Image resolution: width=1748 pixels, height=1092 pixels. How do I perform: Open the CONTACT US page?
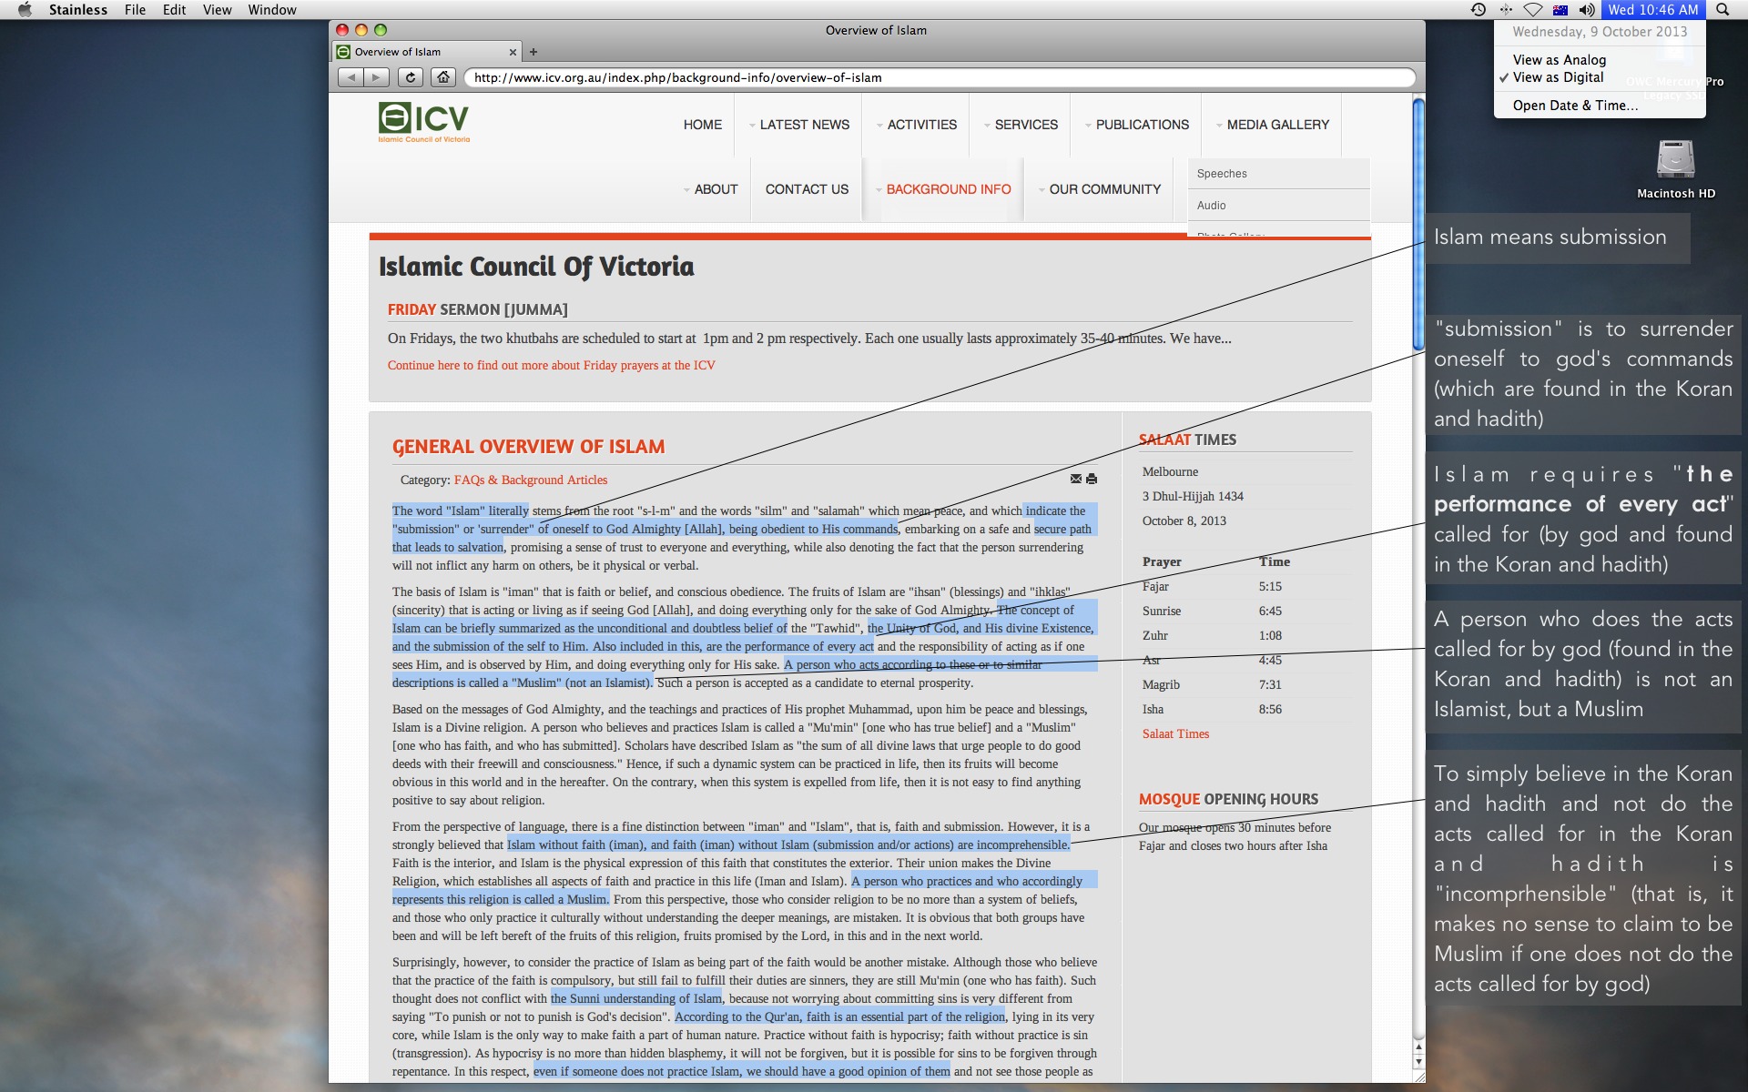(807, 189)
